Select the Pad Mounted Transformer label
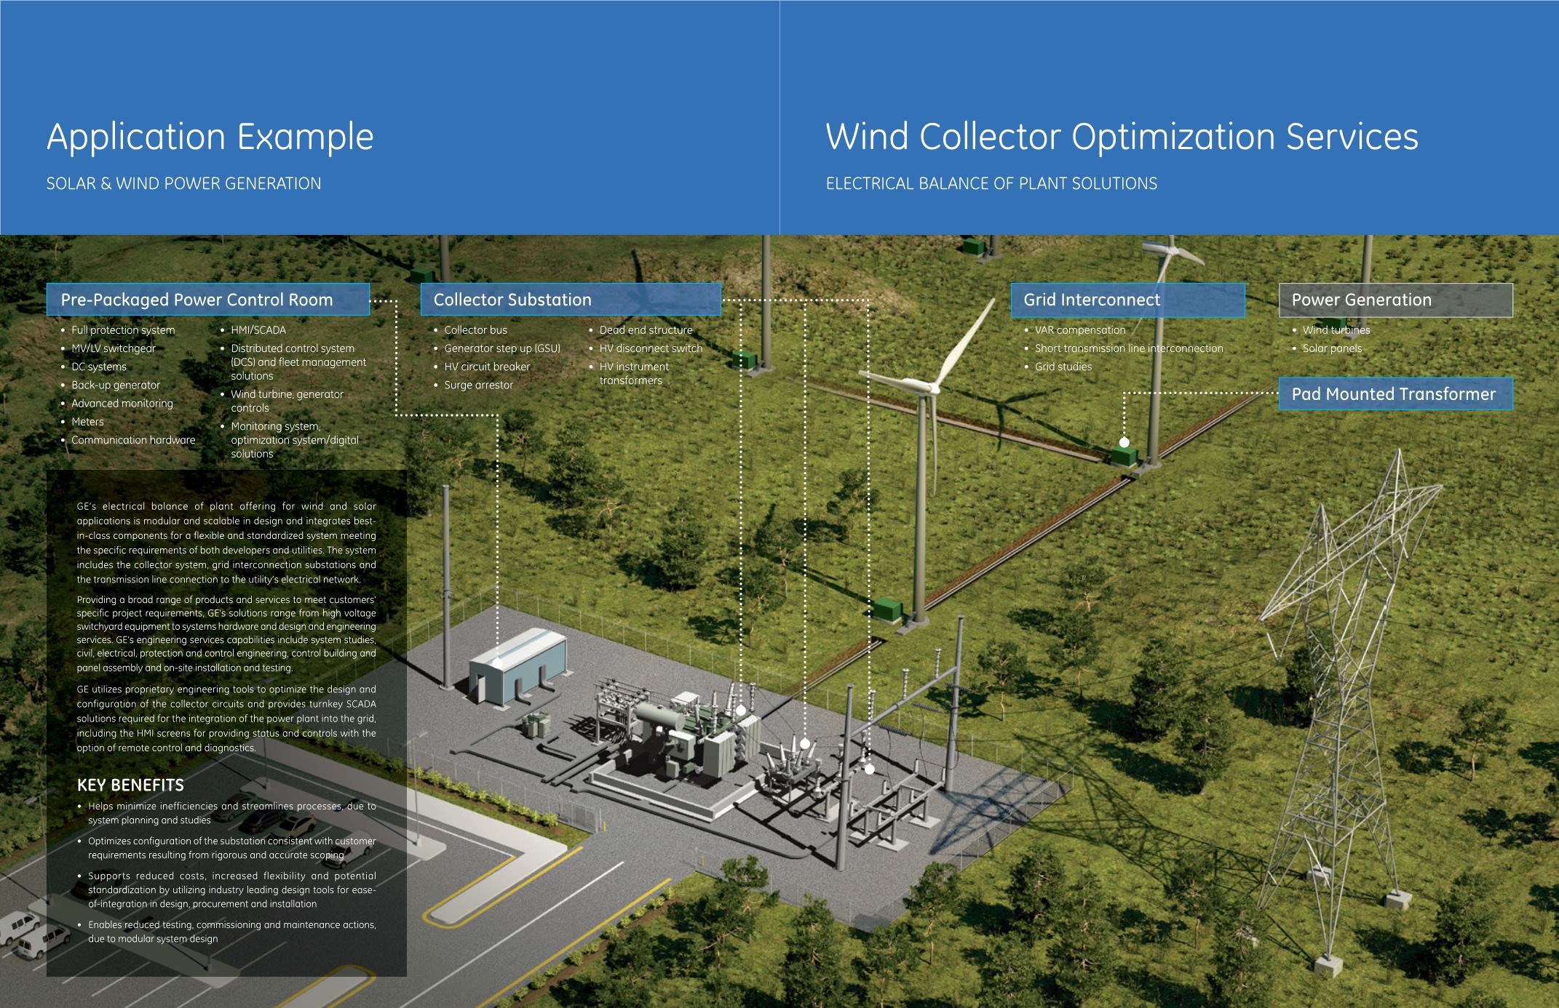Screen dimensions: 1559x1008 [x=1395, y=394]
